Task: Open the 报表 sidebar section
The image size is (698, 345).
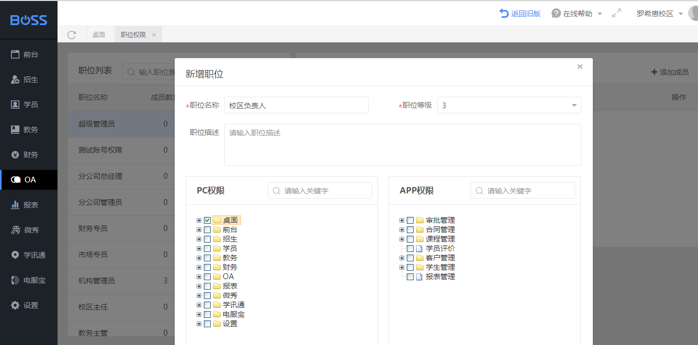Action: [29, 205]
